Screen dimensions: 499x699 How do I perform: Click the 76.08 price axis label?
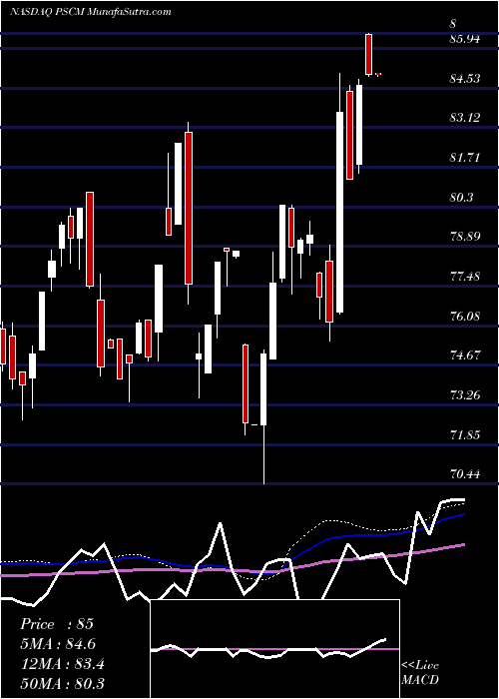(465, 317)
